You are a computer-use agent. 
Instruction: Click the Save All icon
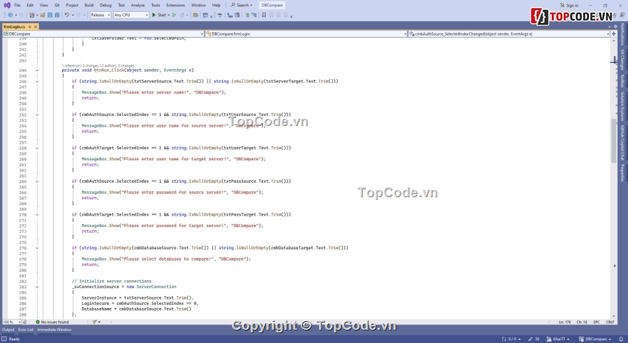point(57,15)
